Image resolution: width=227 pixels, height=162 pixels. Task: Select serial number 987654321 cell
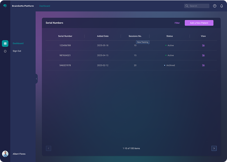(65, 55)
